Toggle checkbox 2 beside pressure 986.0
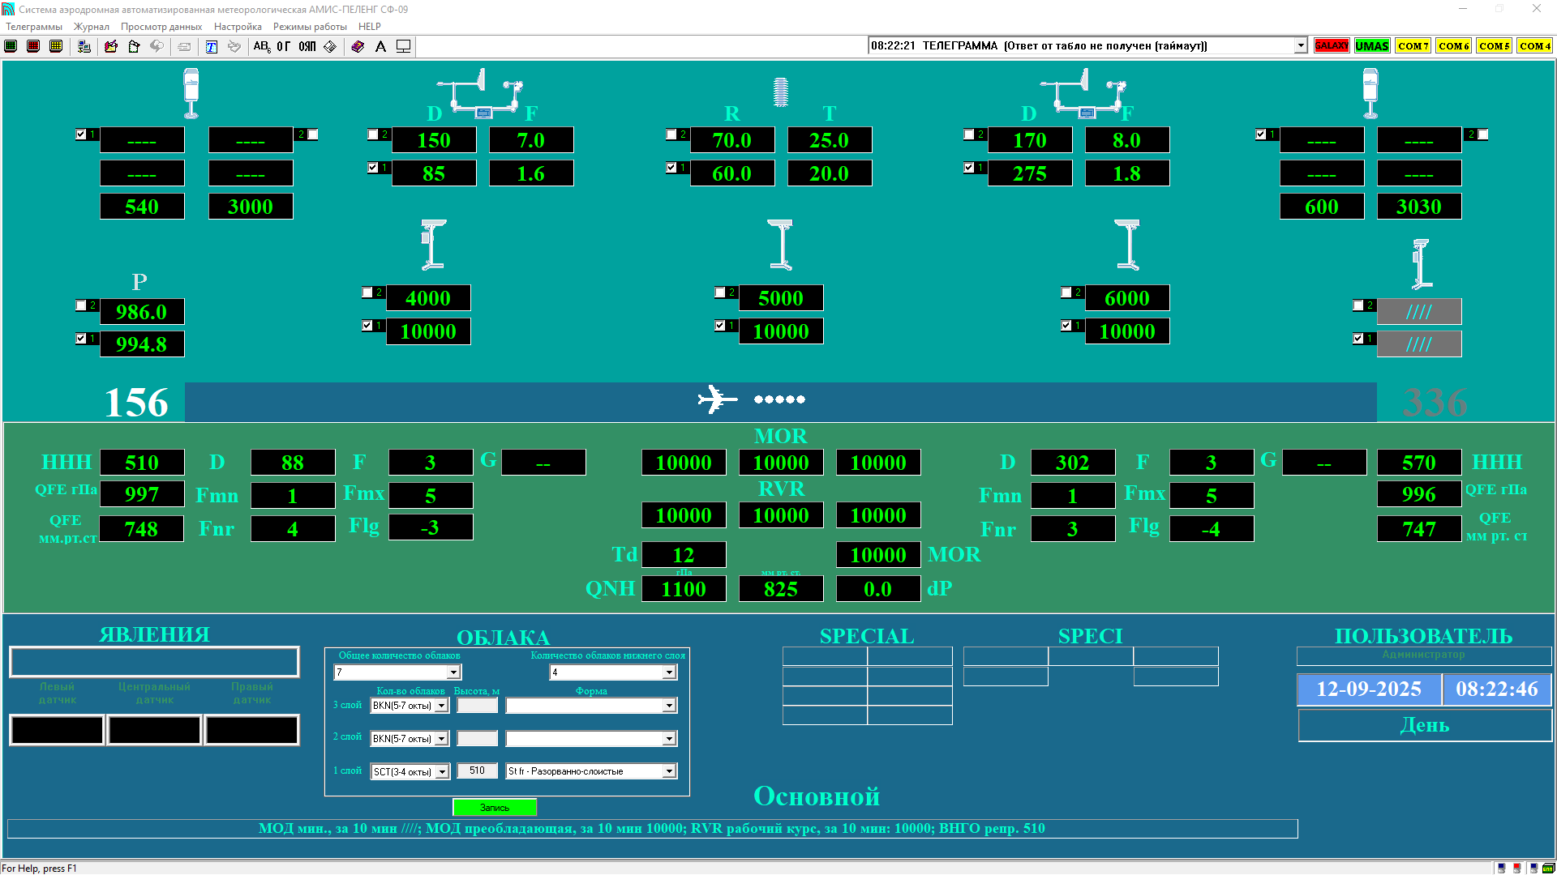Image resolution: width=1557 pixels, height=875 pixels. click(81, 305)
